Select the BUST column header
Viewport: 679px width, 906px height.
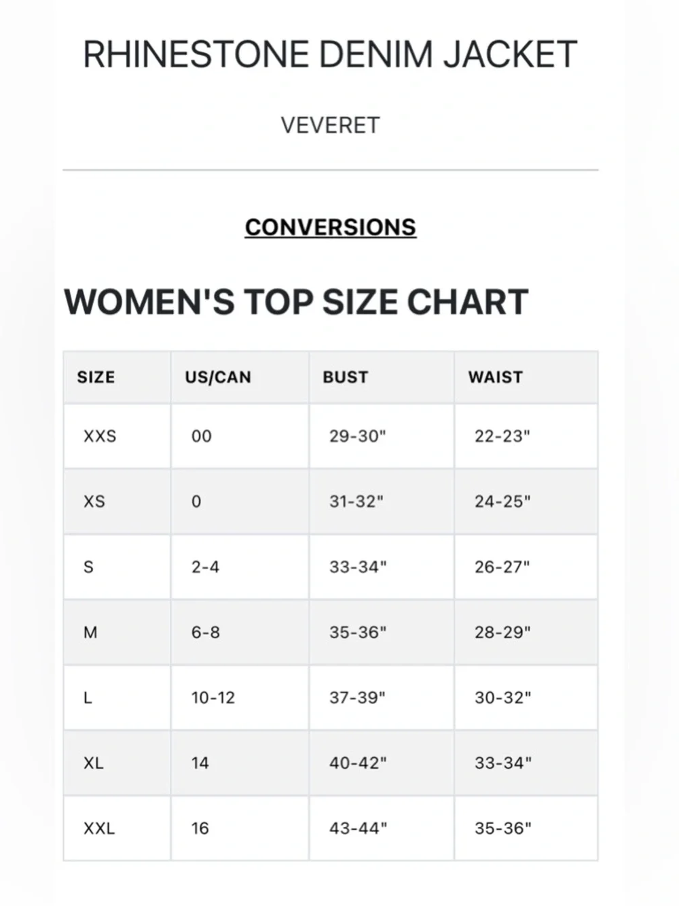pyautogui.click(x=382, y=377)
